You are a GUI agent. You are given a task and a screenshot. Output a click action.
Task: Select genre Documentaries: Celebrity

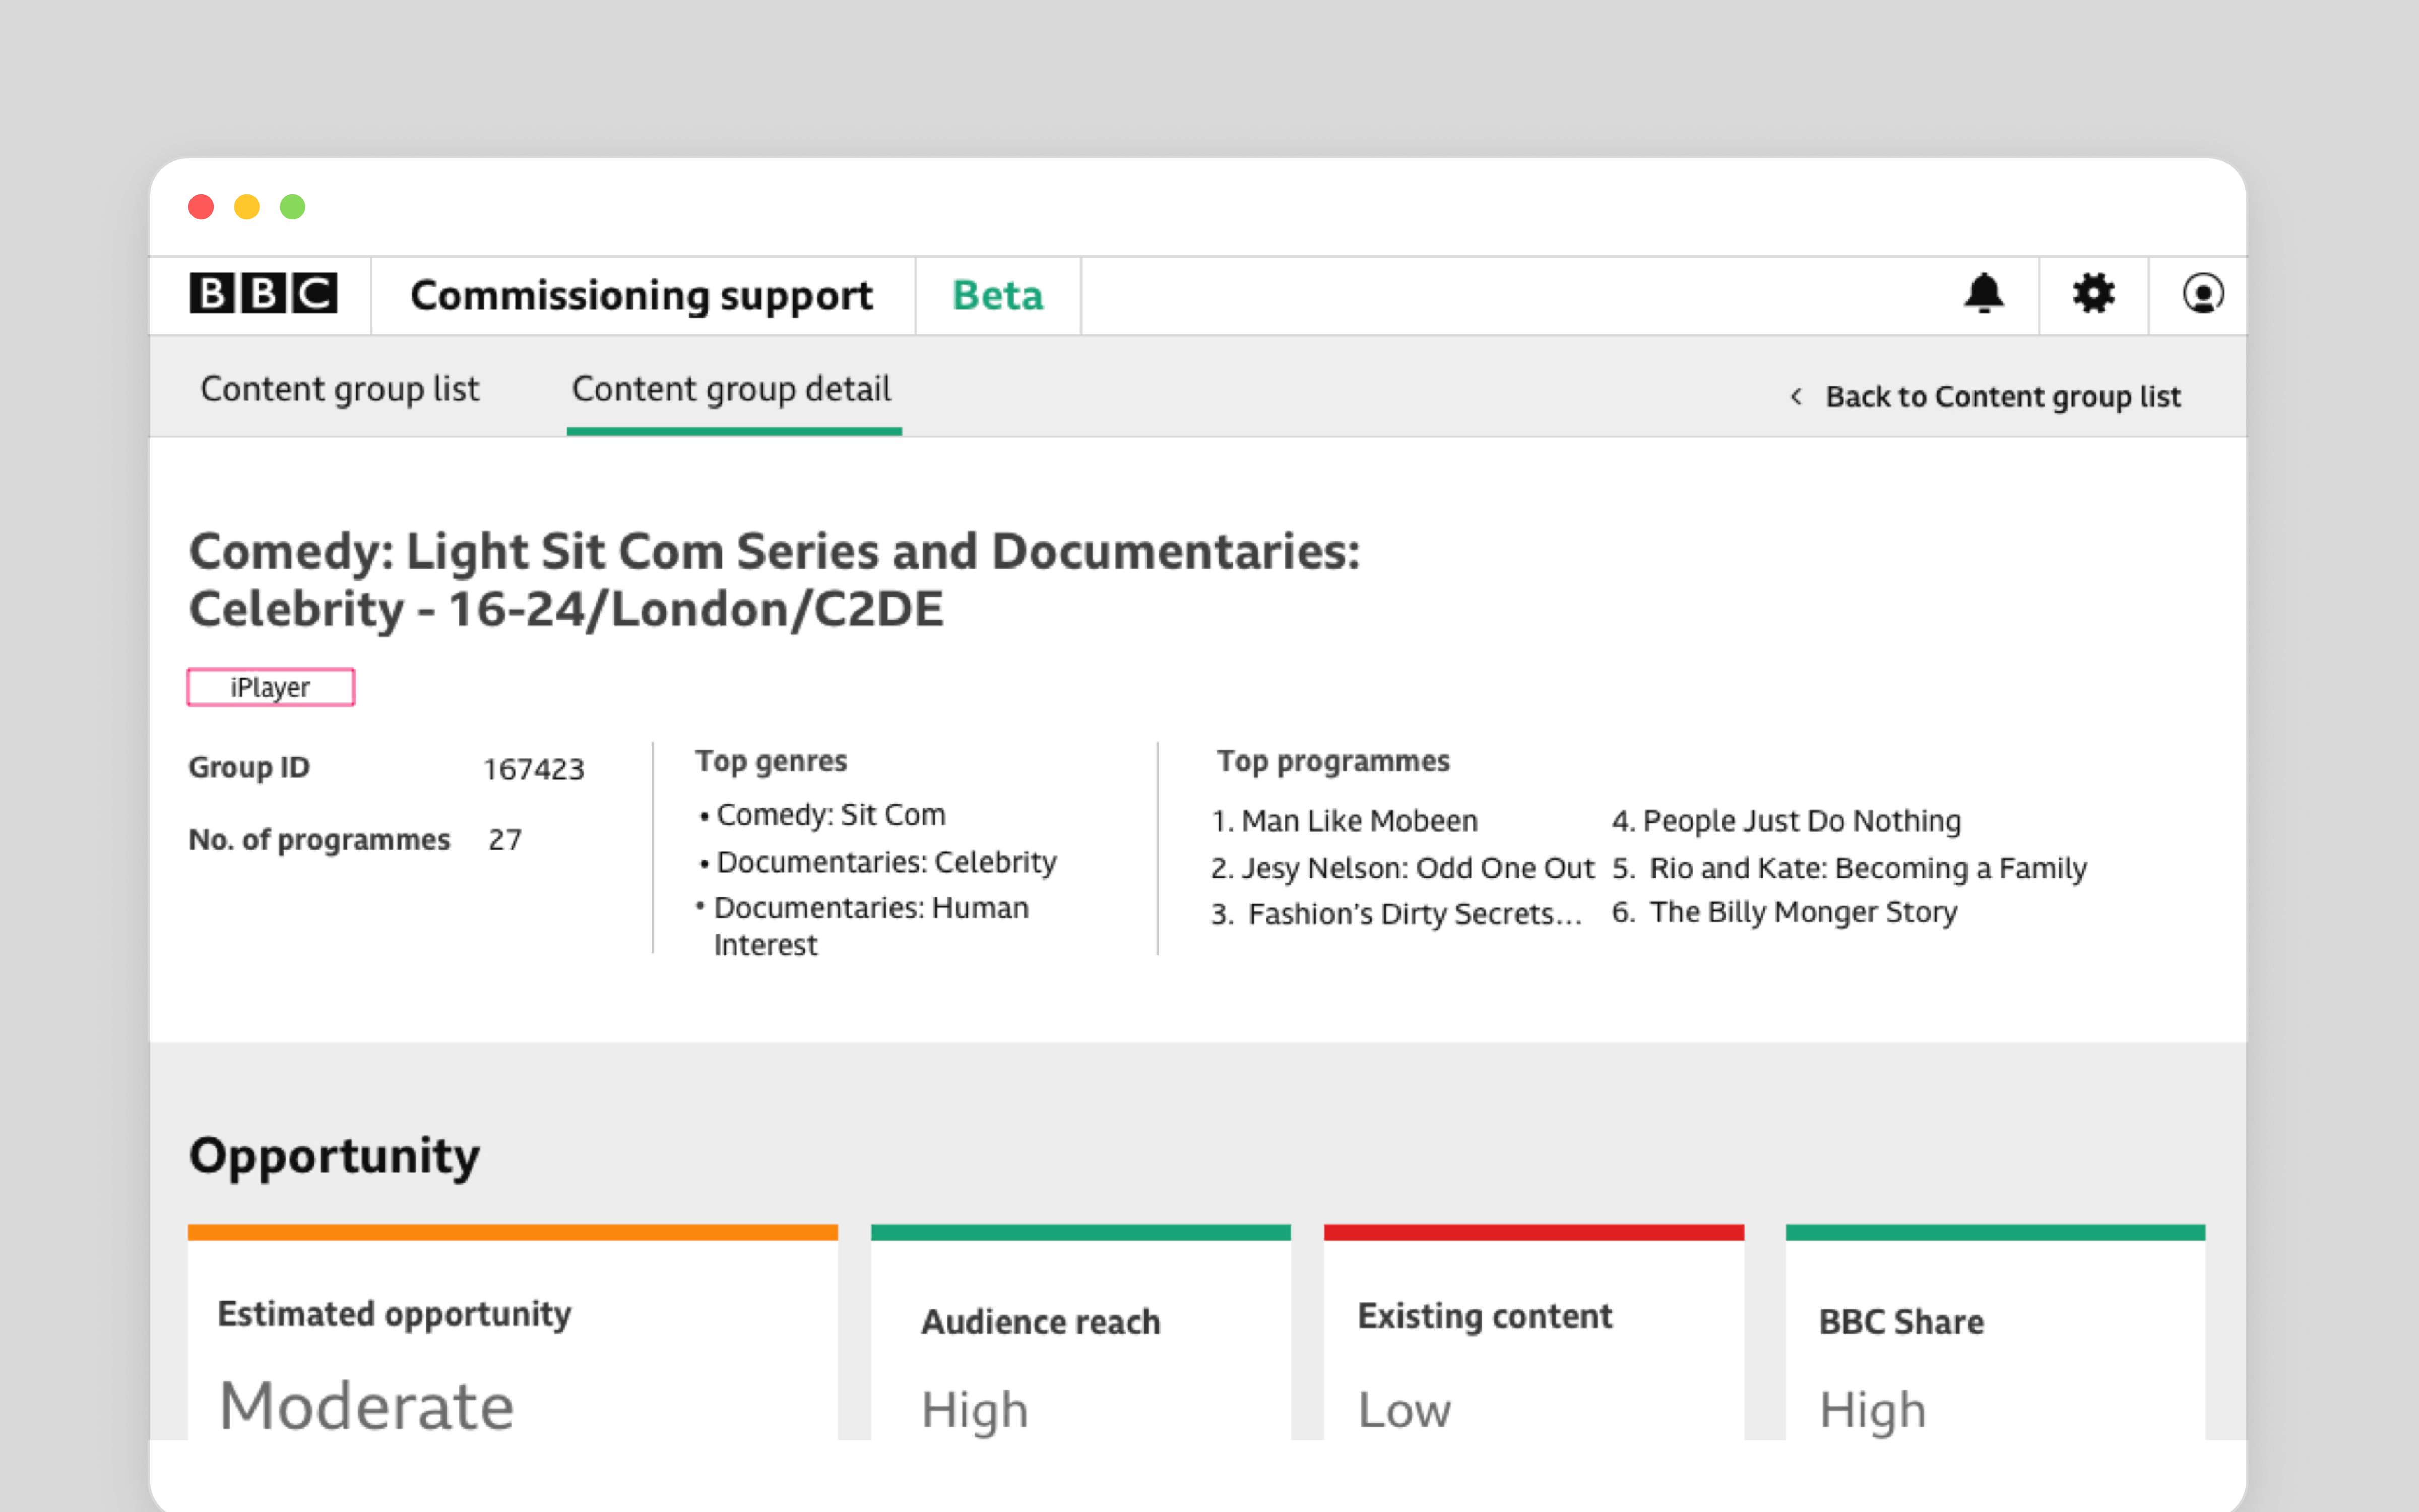(886, 862)
